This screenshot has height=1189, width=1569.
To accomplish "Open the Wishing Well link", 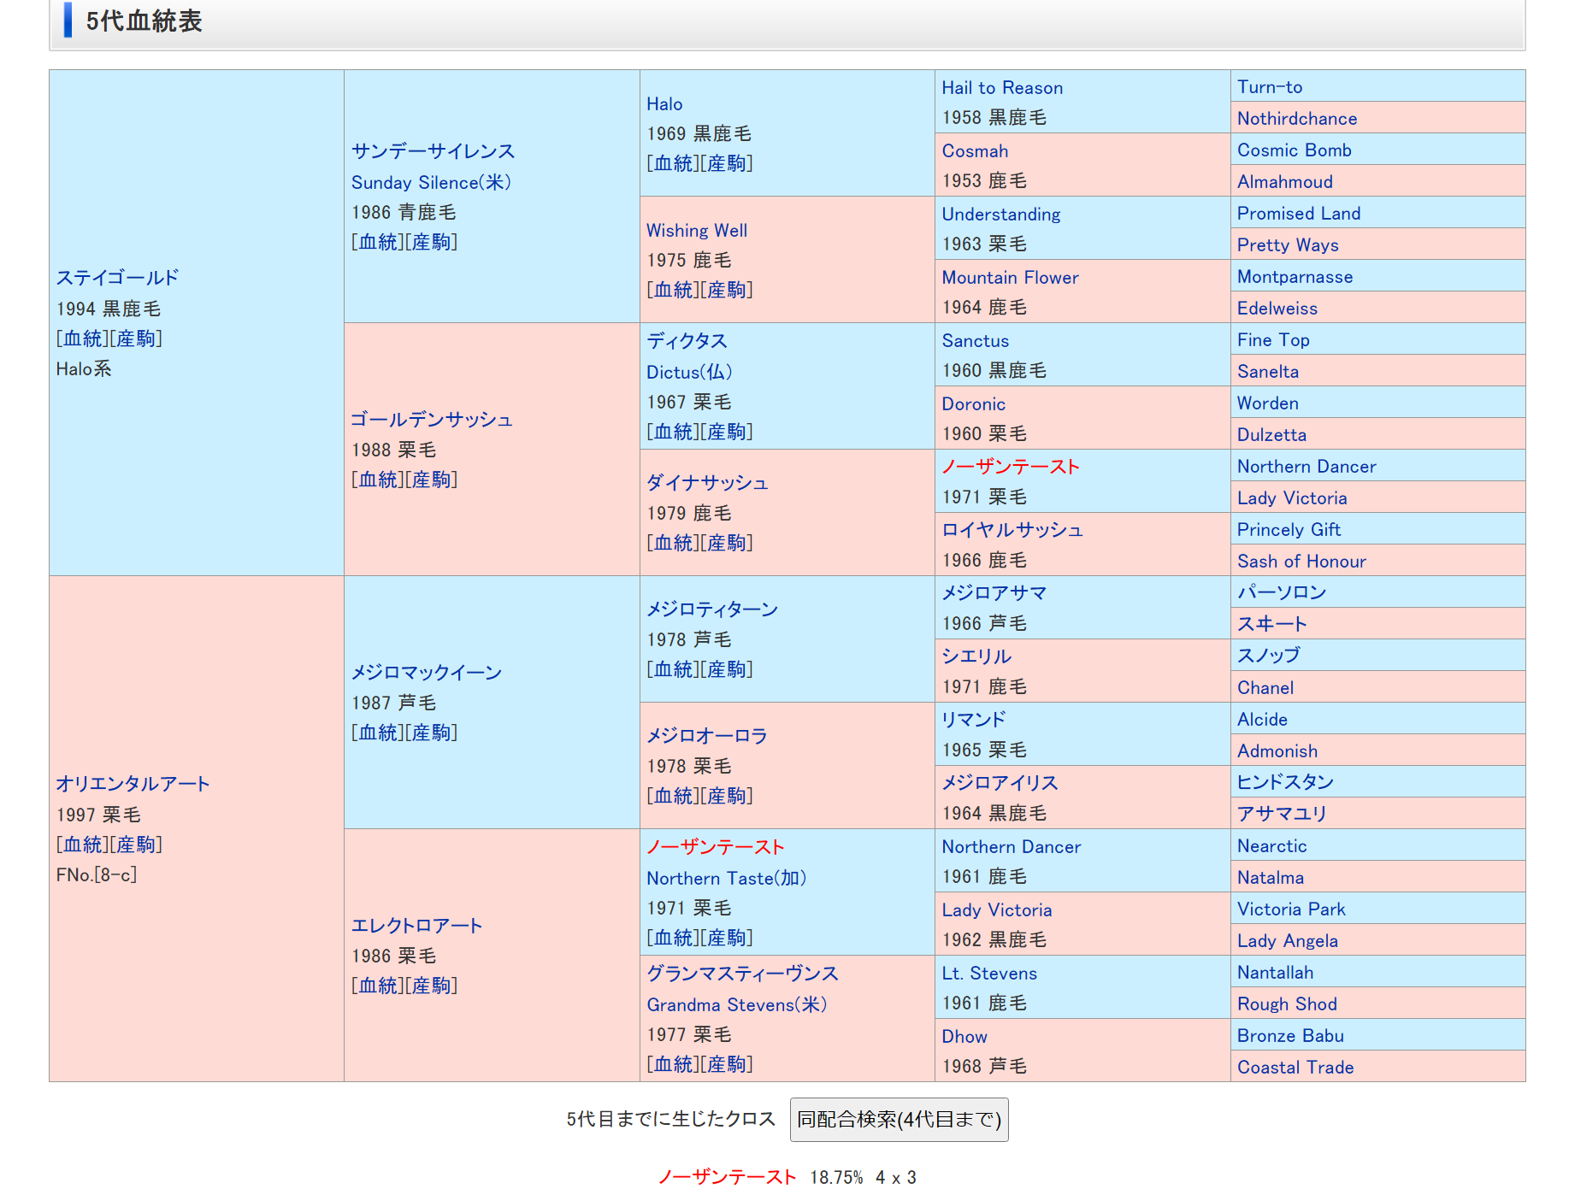I will click(x=696, y=231).
